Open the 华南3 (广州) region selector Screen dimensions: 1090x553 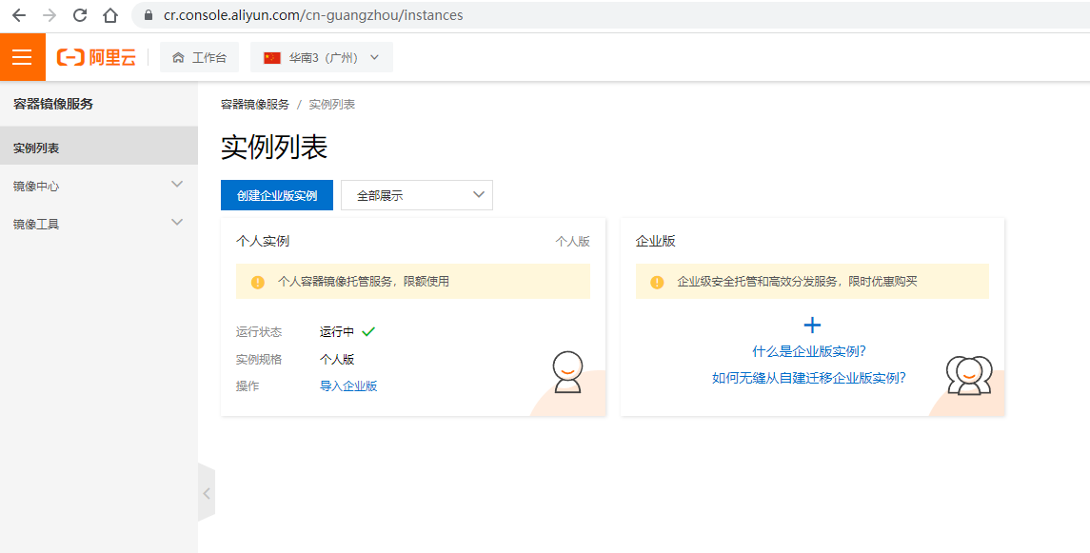[320, 57]
